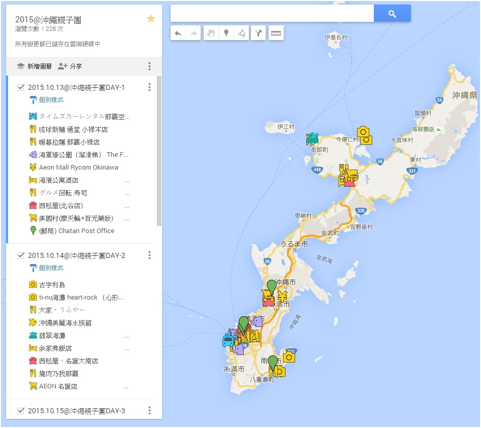
Task: Click the blue car marker near Naha
Action: tap(228, 340)
